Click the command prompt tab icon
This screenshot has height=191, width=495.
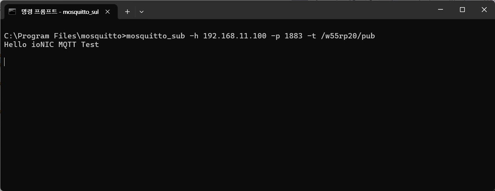(12, 12)
